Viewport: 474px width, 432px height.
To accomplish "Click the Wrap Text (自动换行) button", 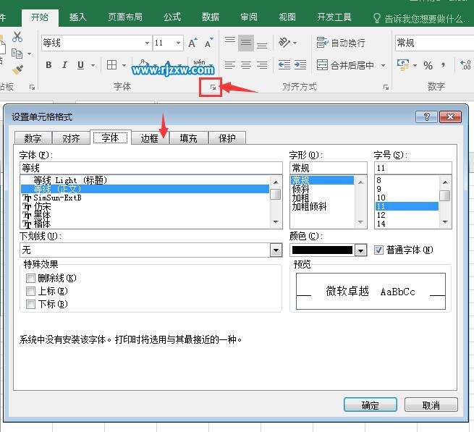I will click(340, 43).
